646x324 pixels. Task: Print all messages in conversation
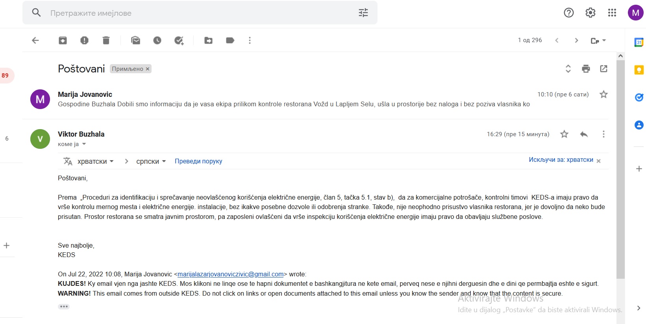[x=586, y=69]
